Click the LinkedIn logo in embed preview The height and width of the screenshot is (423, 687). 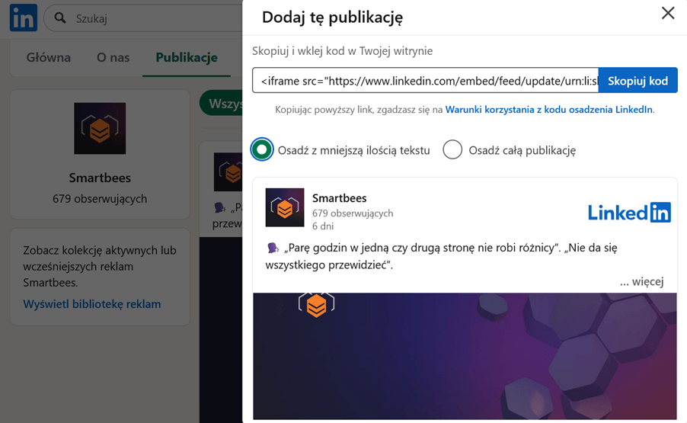coord(629,213)
